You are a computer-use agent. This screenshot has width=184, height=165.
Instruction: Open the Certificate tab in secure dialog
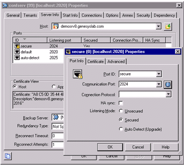(96, 61)
